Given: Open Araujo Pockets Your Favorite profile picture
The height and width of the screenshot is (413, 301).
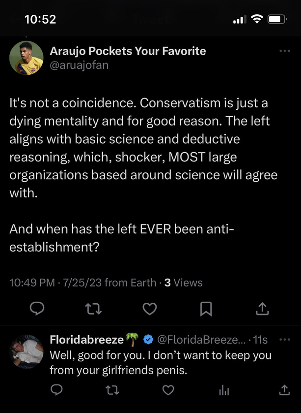Looking at the screenshot, I should [26, 58].
